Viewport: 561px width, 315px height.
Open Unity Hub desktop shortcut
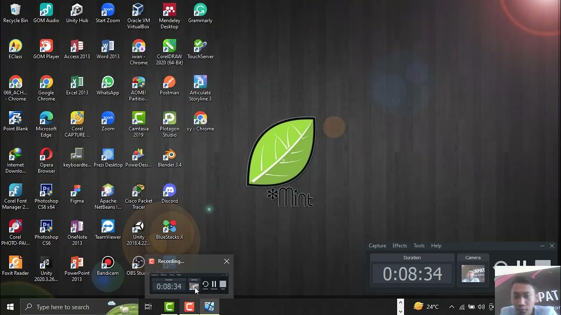(x=77, y=14)
